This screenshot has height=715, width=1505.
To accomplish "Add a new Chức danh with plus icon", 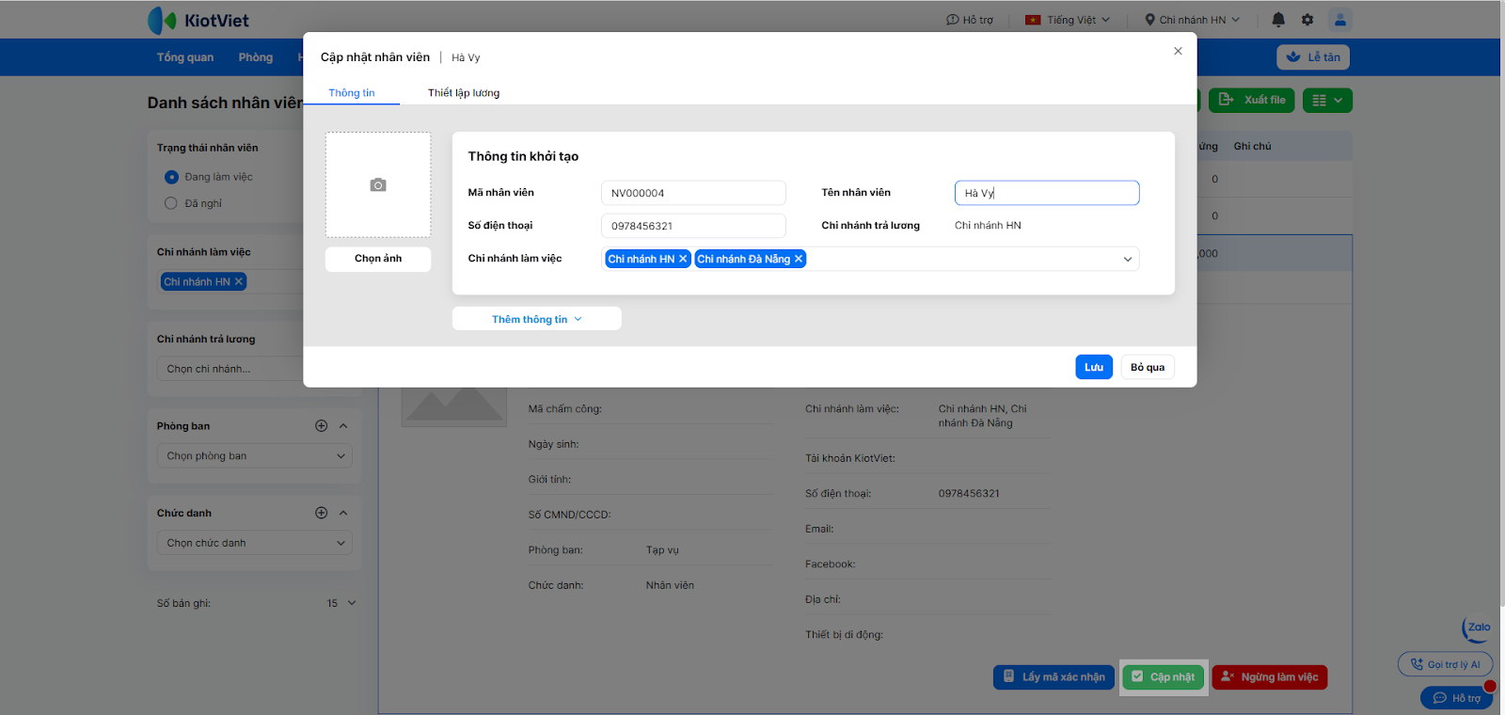I will [x=321, y=513].
